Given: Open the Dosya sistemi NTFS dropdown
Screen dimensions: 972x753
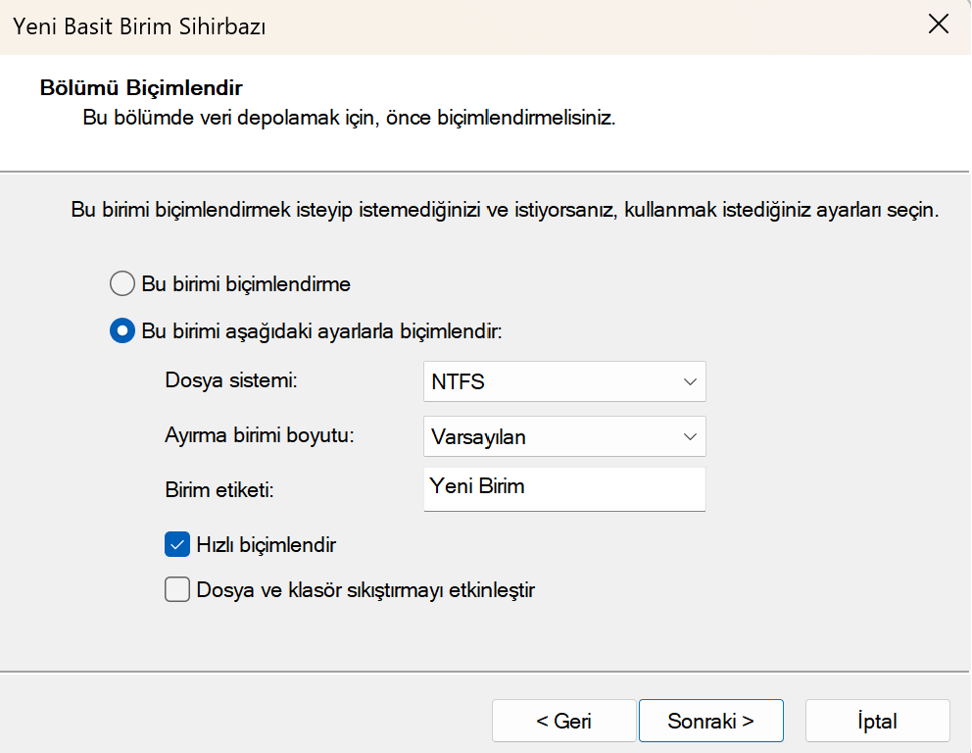Looking at the screenshot, I should [563, 382].
